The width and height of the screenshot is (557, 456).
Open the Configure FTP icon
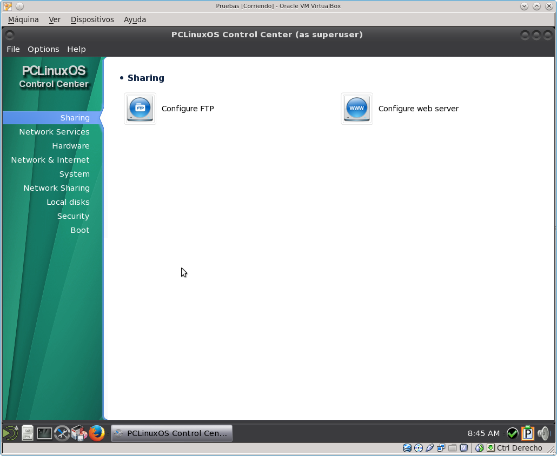pos(140,109)
